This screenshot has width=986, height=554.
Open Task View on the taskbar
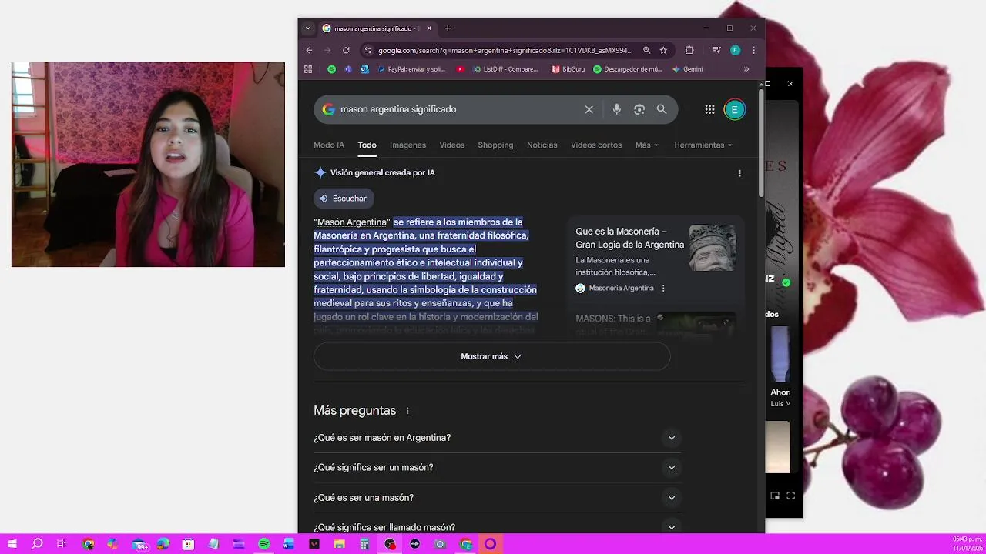pos(62,544)
